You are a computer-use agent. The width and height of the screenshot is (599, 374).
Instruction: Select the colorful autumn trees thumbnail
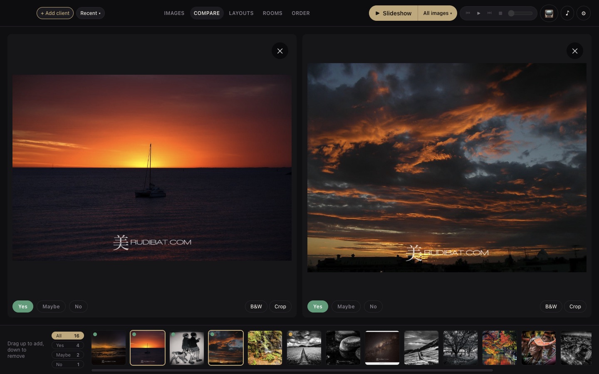tap(500, 348)
